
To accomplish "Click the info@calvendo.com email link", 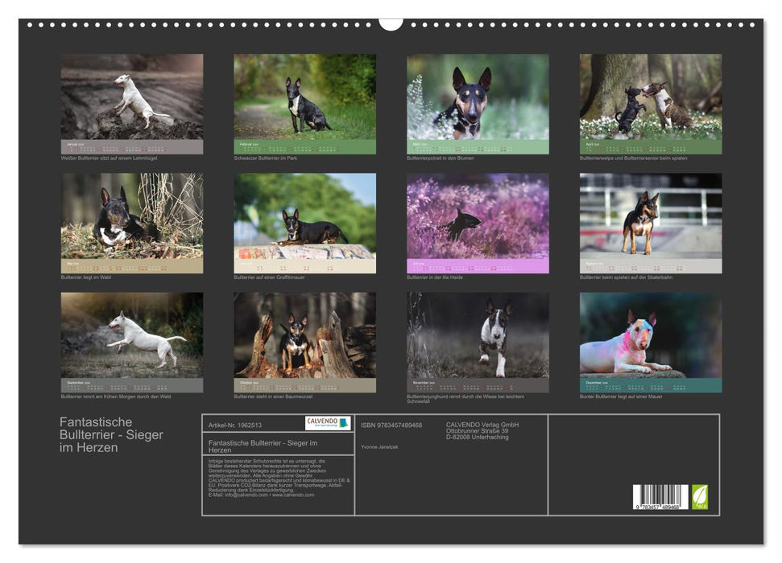I will (242, 495).
